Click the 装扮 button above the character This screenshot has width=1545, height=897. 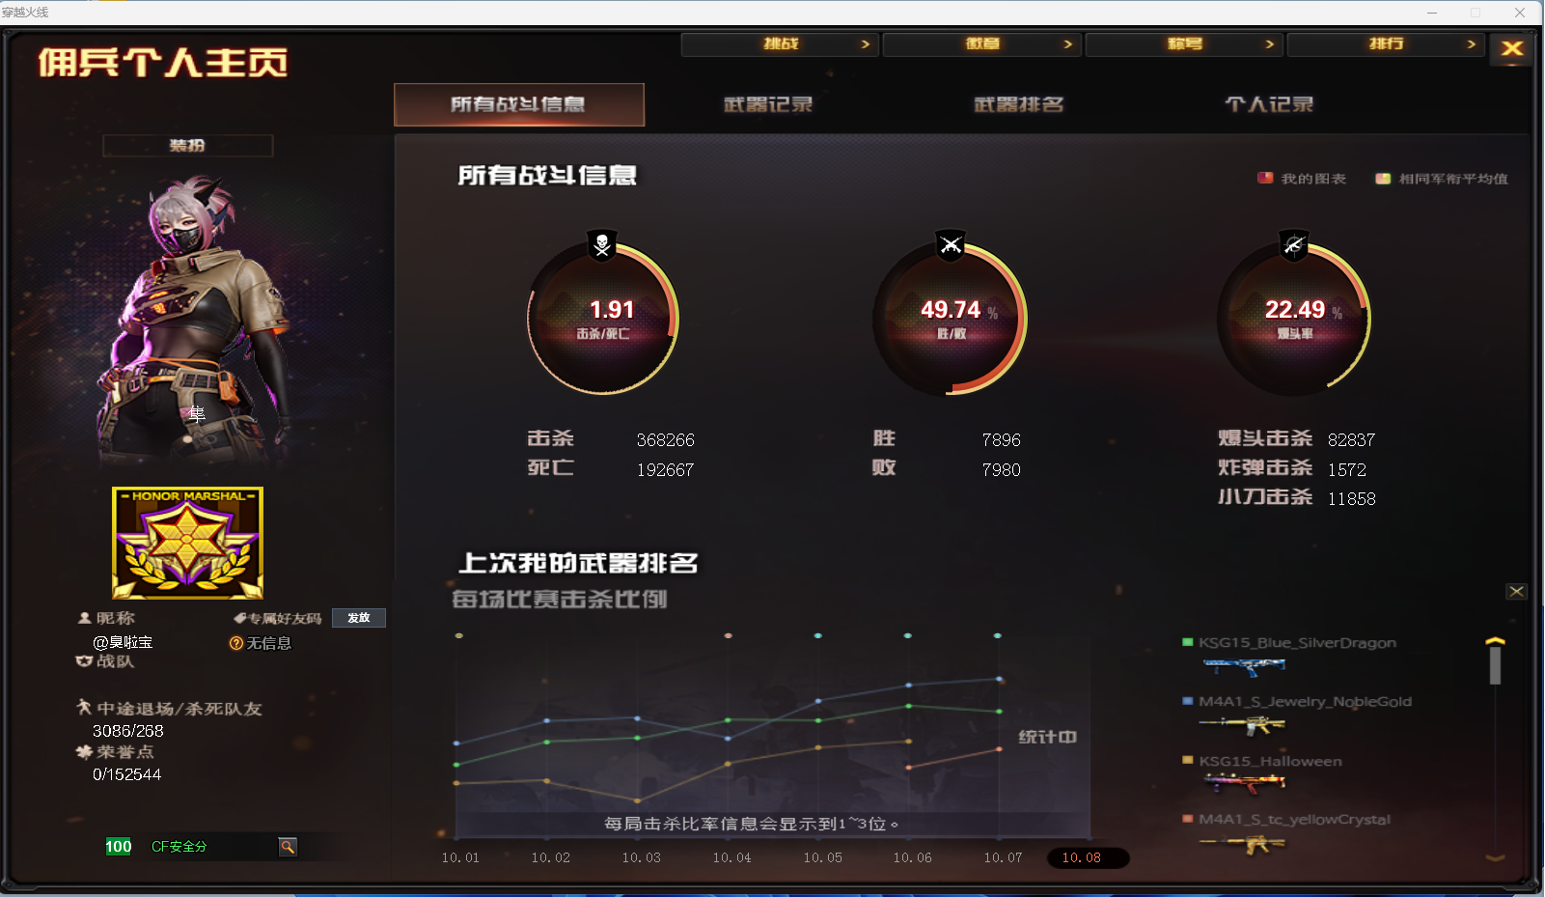tap(187, 146)
